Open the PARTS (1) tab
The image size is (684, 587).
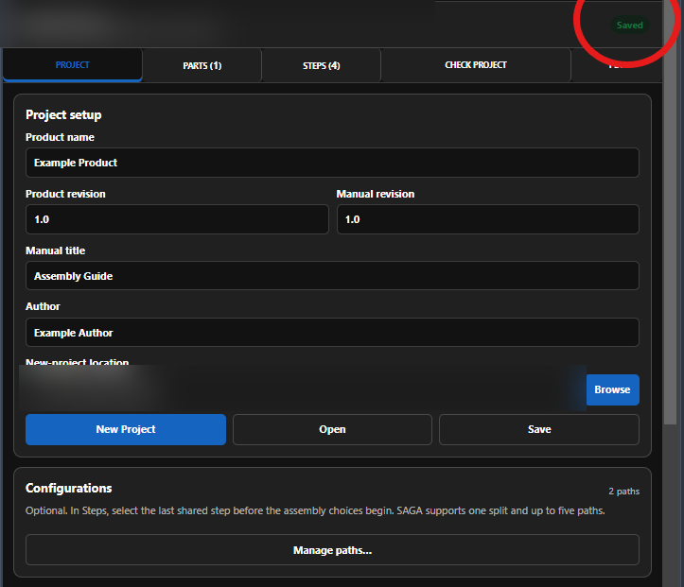tap(202, 65)
